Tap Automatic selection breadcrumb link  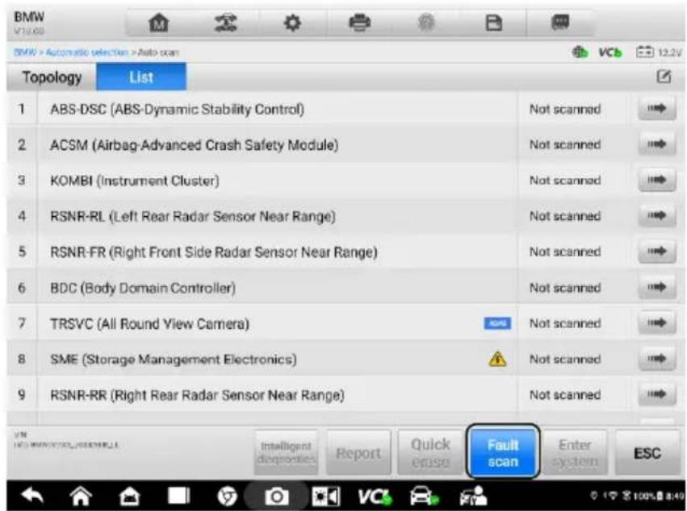[86, 52]
